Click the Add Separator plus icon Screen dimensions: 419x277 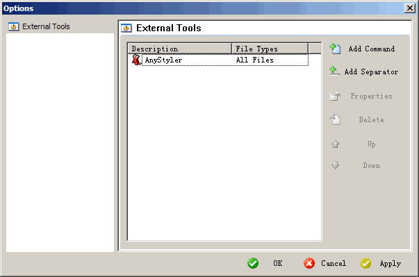pos(334,72)
